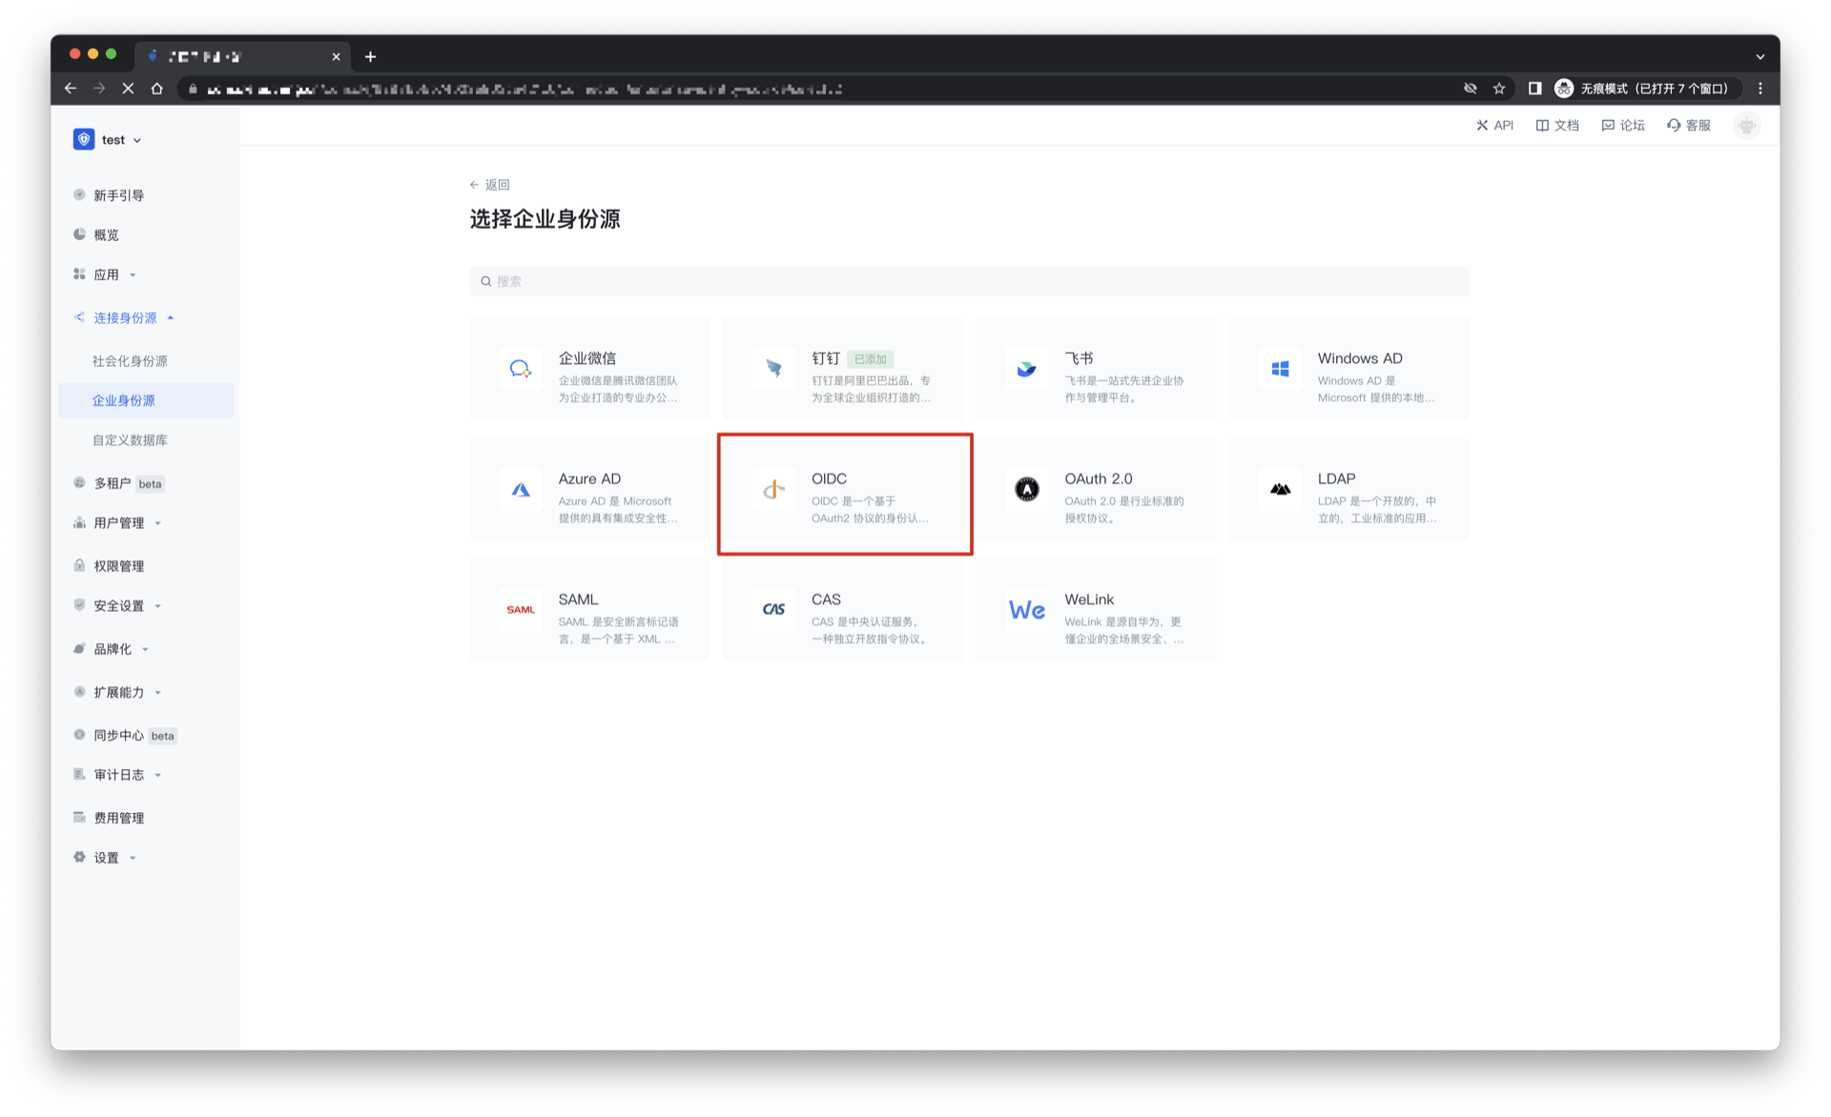Viewport: 1831px width, 1117px height.
Task: Click the 飞书 logo icon
Action: click(1026, 369)
